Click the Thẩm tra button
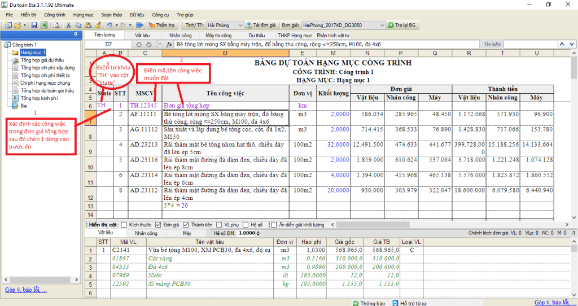The image size is (578, 306). 161,25
